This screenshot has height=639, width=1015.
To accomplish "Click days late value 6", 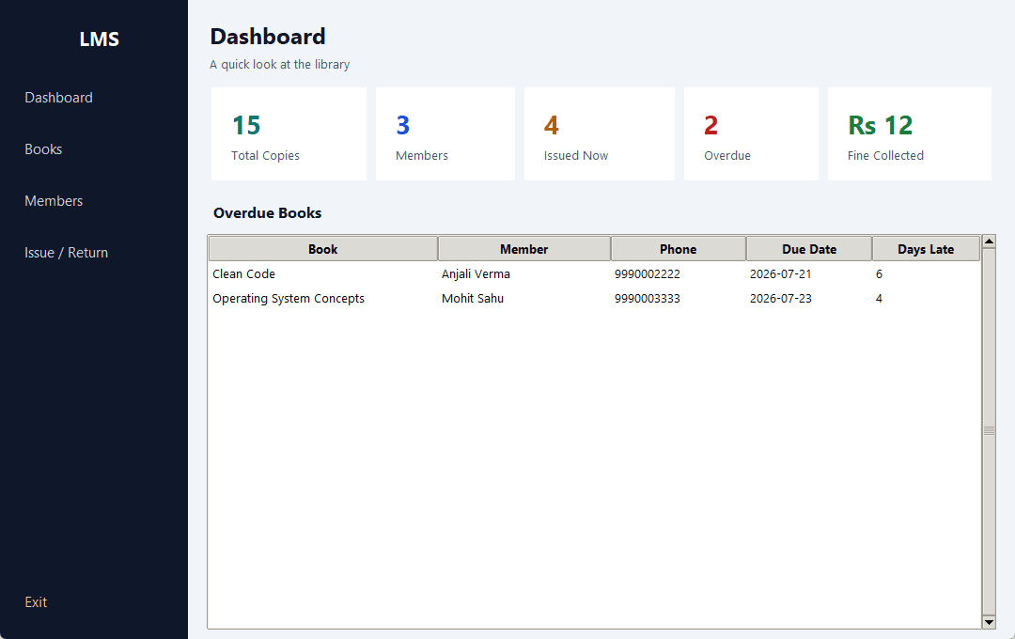I will pyautogui.click(x=879, y=273).
